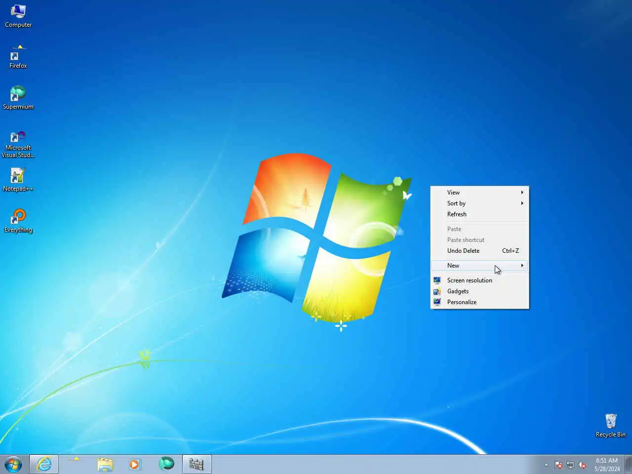Click the Show desktop strip past the clock
Screen dimensions: 632x474
(628, 464)
